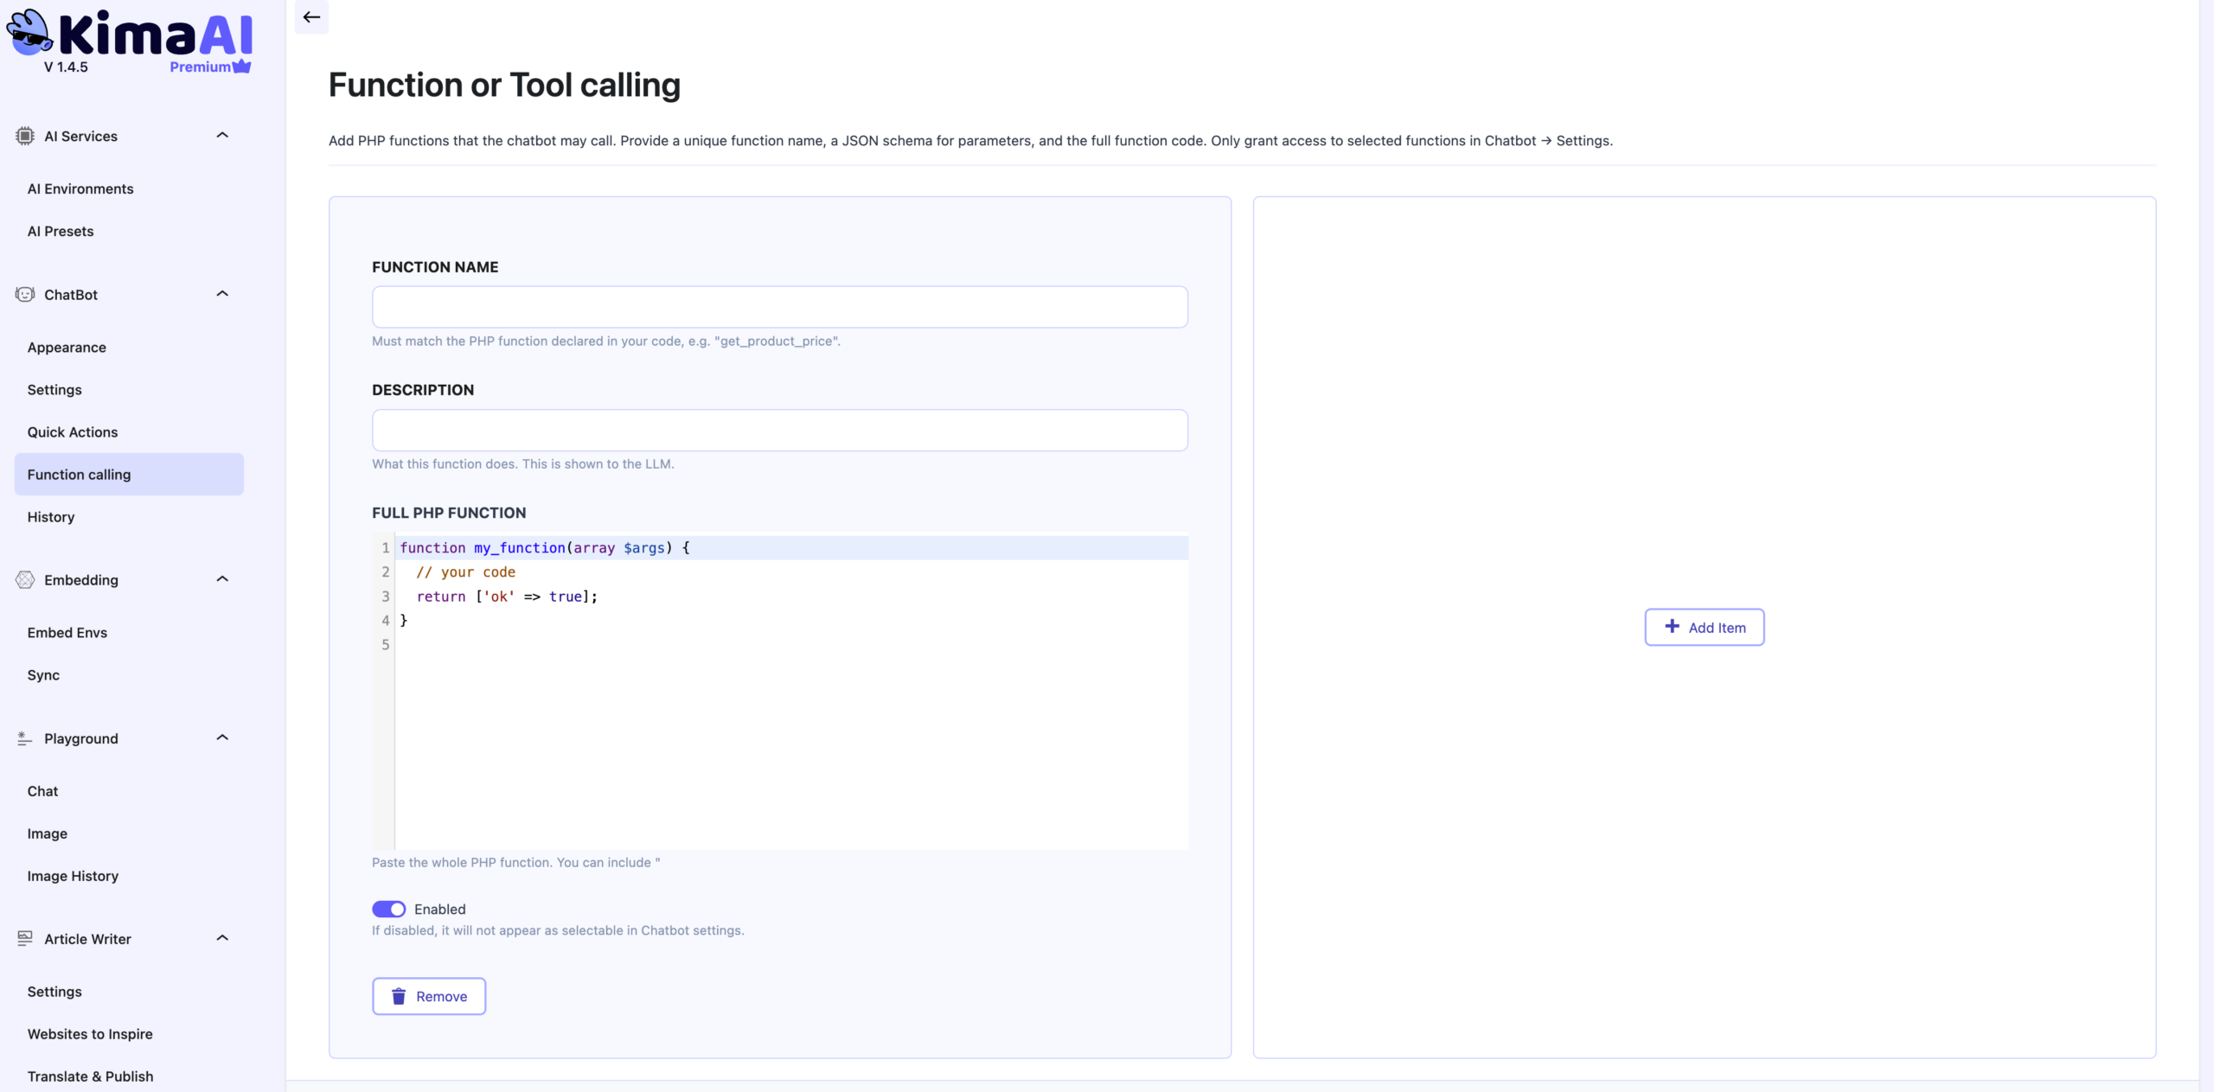
Task: Collapse the Embedding section chevron
Action: (x=221, y=579)
